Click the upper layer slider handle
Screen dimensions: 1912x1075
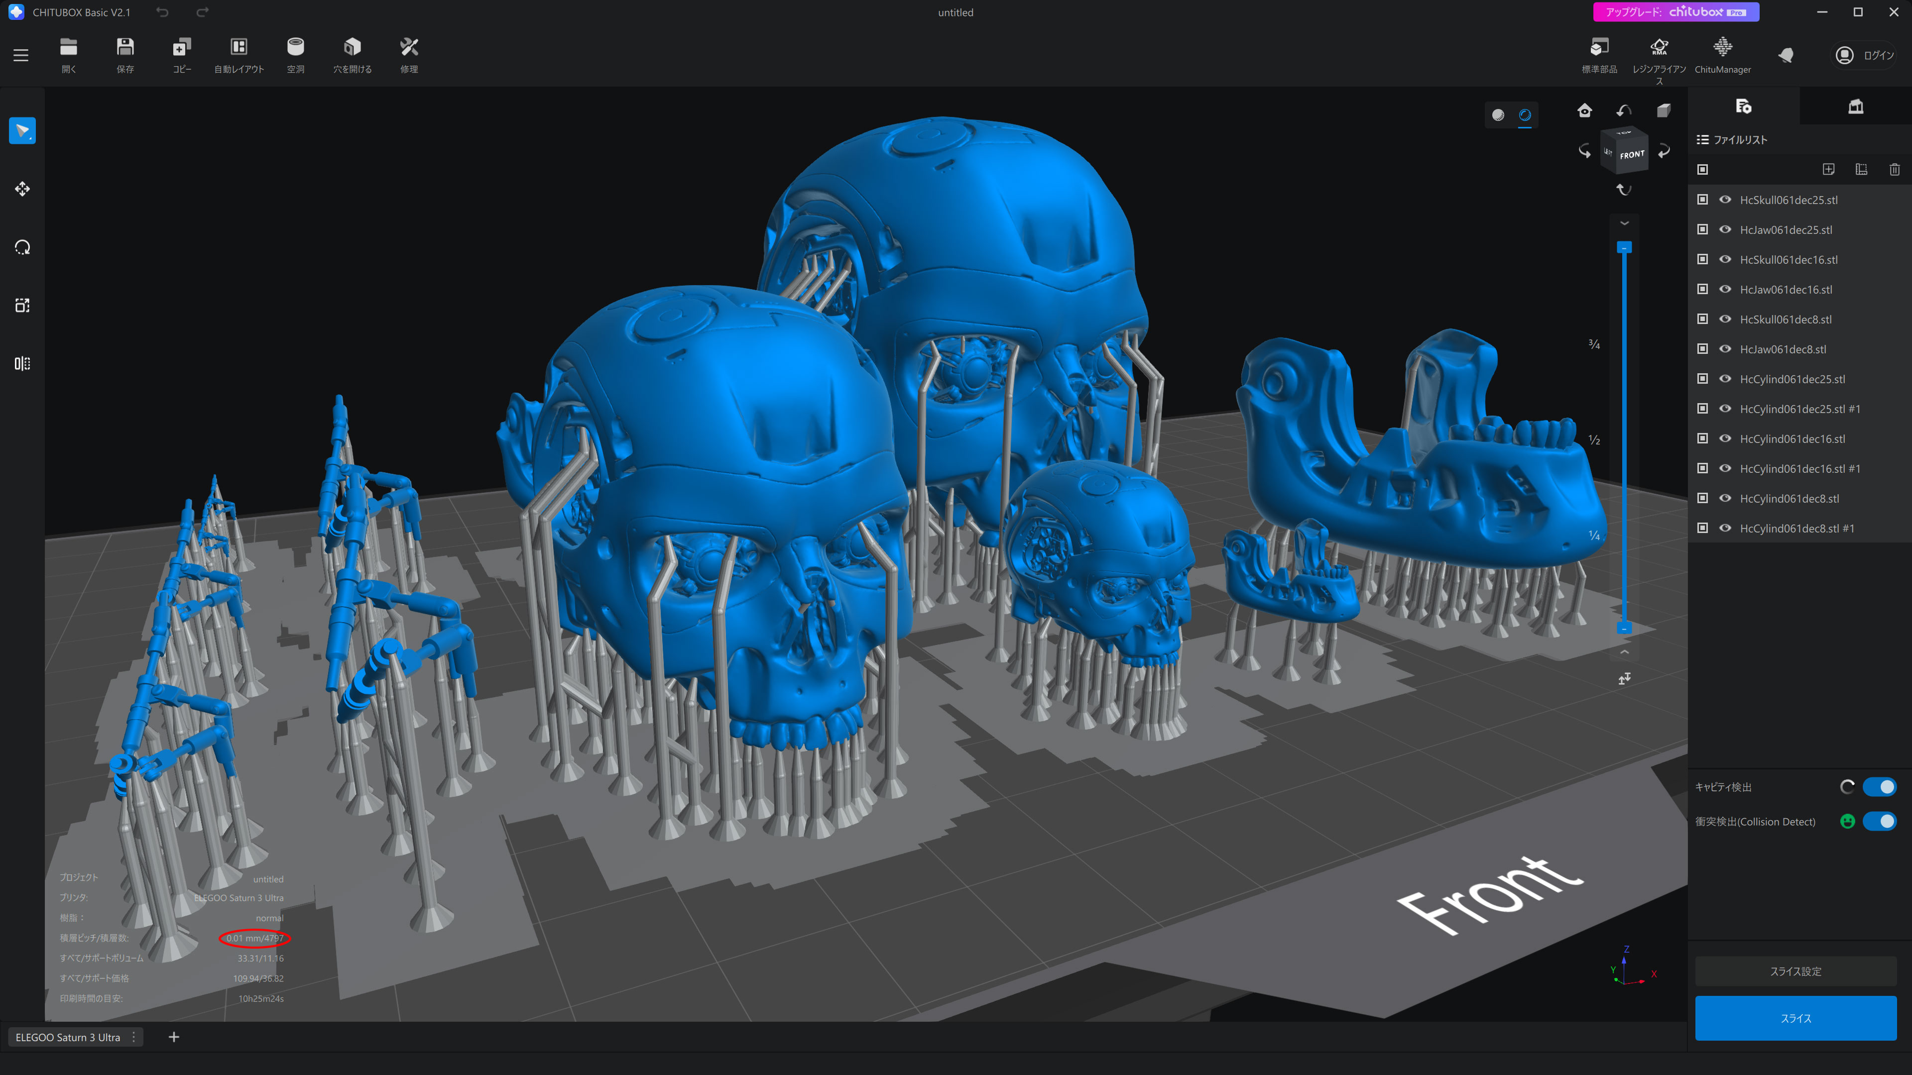(1624, 248)
